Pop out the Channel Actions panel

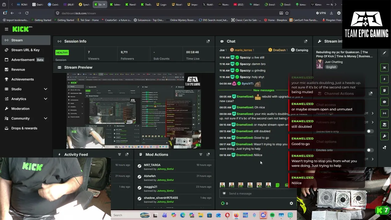(371, 94)
